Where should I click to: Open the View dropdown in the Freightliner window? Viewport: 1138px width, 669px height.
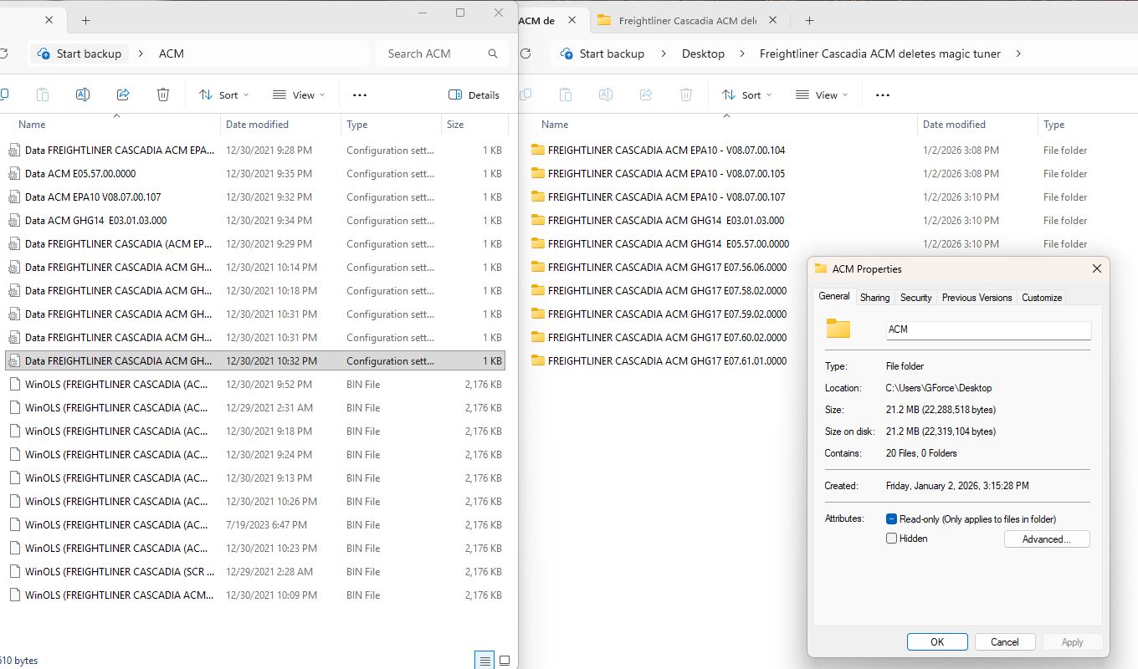pyautogui.click(x=821, y=95)
